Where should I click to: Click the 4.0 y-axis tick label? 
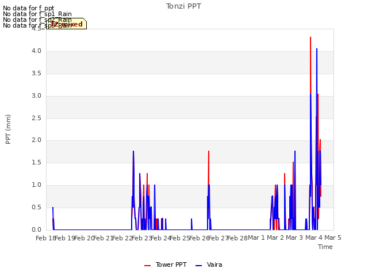click(36, 51)
